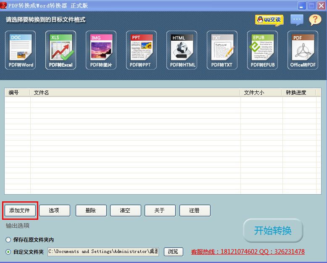Click the 文件名 column header

[x=134, y=93]
